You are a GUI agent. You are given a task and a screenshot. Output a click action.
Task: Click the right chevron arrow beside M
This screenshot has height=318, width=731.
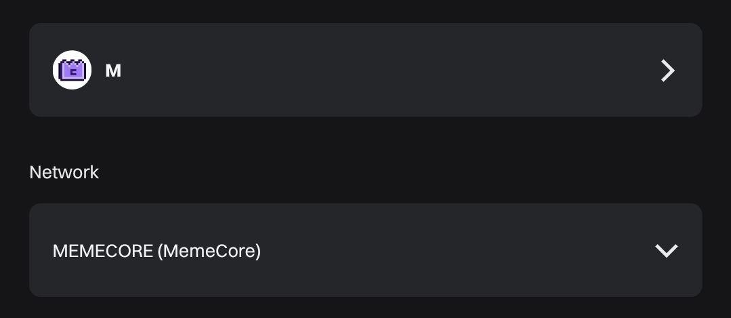click(667, 71)
